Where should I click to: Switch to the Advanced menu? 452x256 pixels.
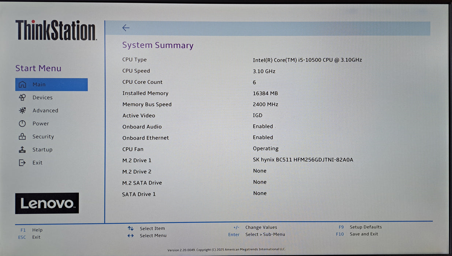coord(45,110)
